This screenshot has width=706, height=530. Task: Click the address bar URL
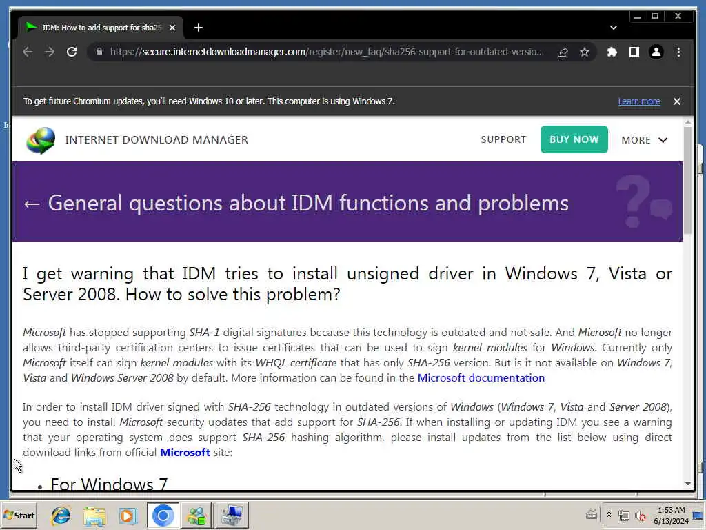pyautogui.click(x=327, y=52)
